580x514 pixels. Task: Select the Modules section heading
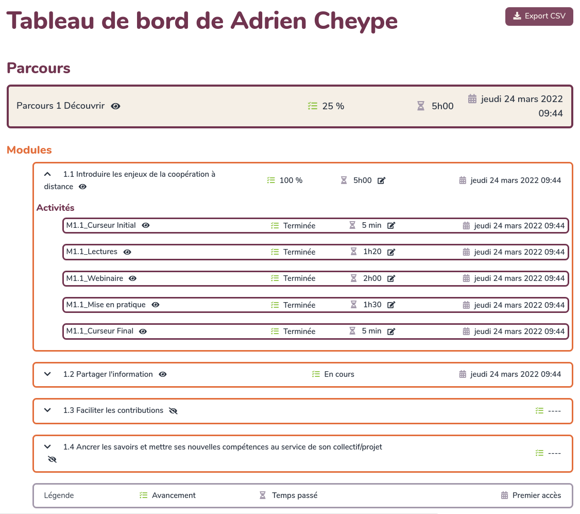(x=29, y=150)
